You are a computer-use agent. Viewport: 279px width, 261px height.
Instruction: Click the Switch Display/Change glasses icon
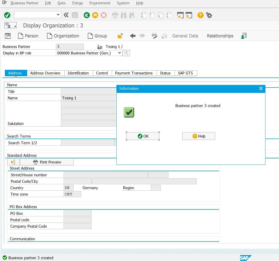pos(154,36)
